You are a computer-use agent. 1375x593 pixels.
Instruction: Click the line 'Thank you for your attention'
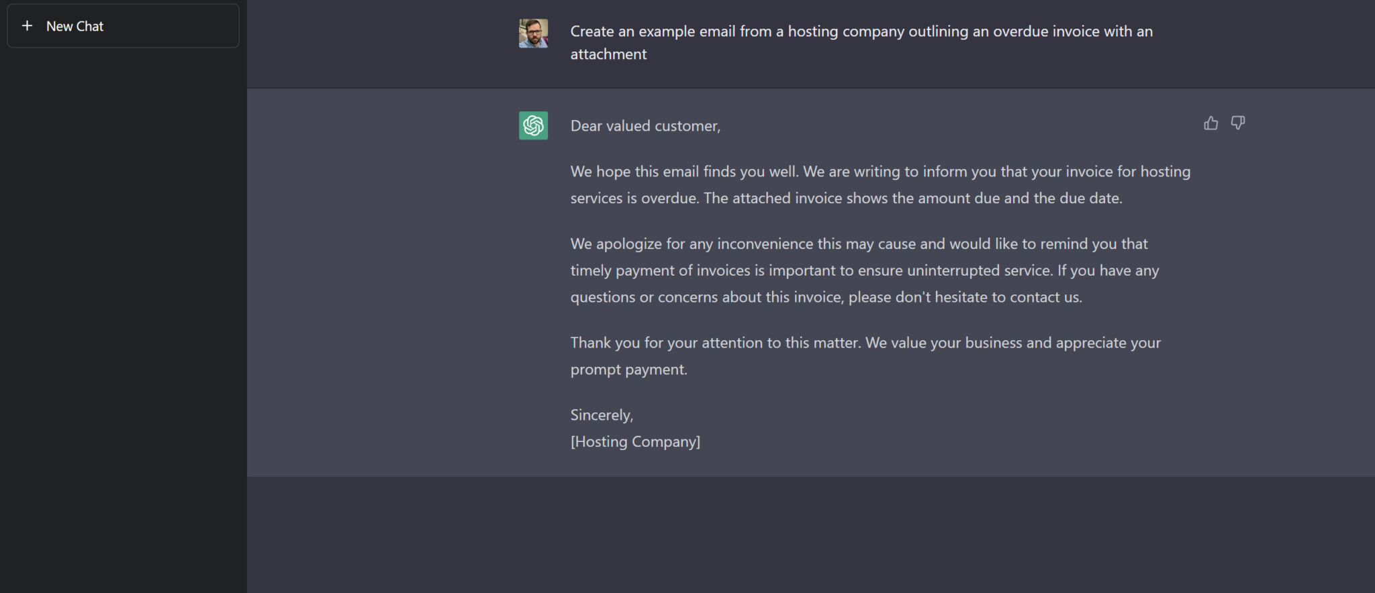pyautogui.click(x=865, y=343)
